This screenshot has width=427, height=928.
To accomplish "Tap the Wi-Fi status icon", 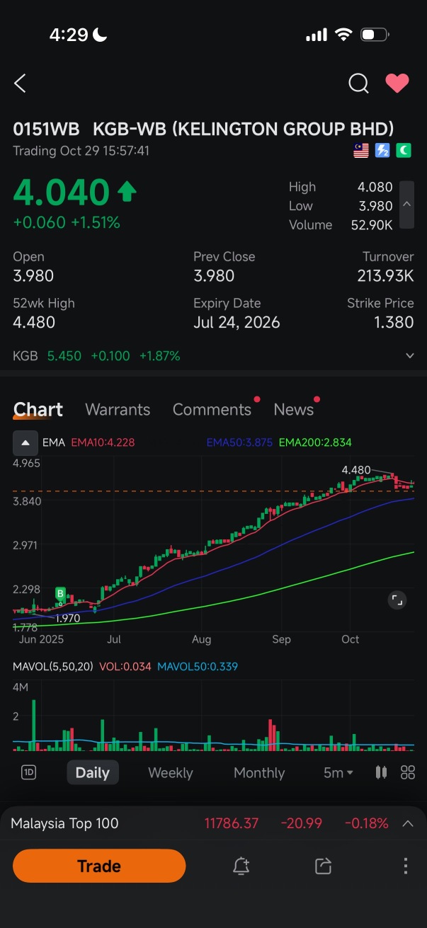I will [344, 35].
